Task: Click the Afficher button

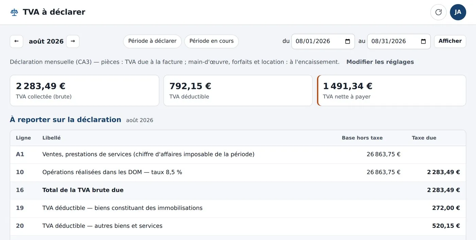Action: pos(450,41)
